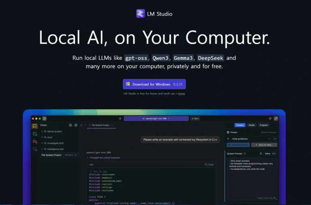Click the Gemma3 model name tag
The height and width of the screenshot is (205, 311).
click(x=183, y=58)
